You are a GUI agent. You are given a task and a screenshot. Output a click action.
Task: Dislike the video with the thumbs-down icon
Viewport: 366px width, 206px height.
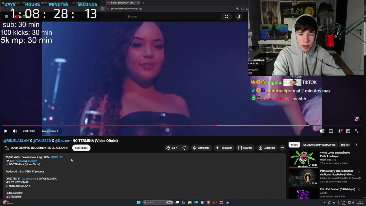[x=184, y=148]
